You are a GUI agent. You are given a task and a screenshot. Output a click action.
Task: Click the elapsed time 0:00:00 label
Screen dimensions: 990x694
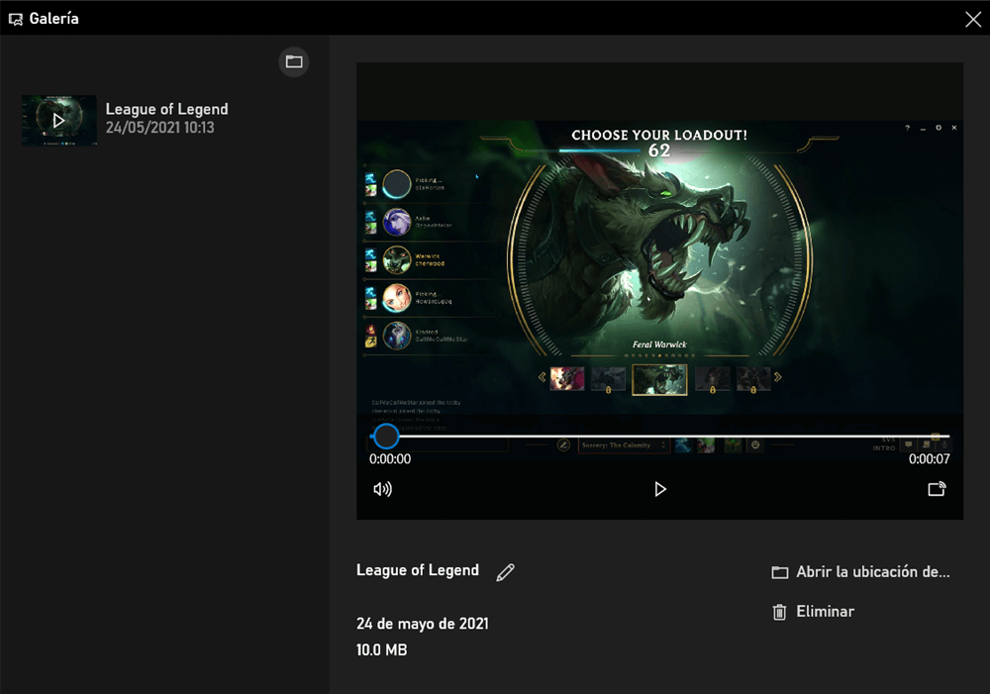(390, 459)
